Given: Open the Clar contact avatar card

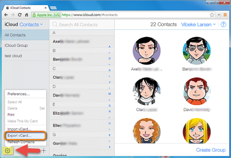Looking at the screenshot, I should pos(147,91).
